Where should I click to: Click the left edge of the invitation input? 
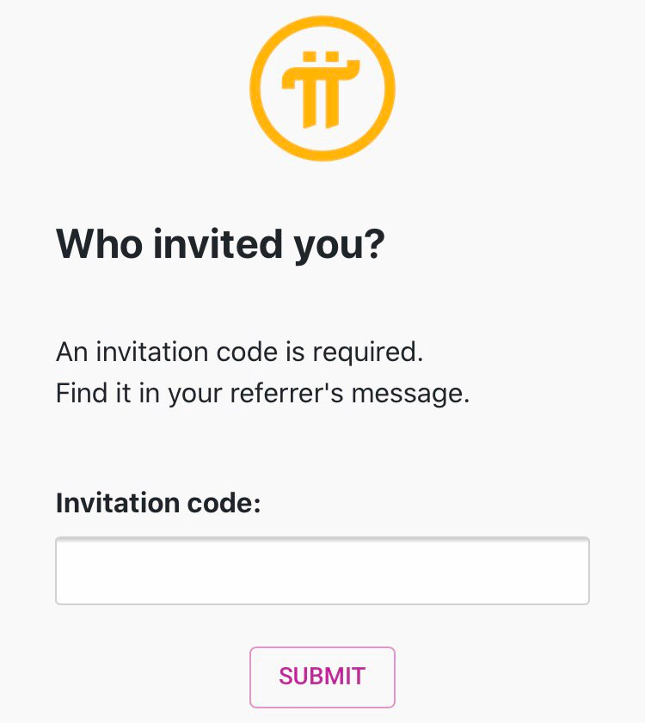[64, 571]
